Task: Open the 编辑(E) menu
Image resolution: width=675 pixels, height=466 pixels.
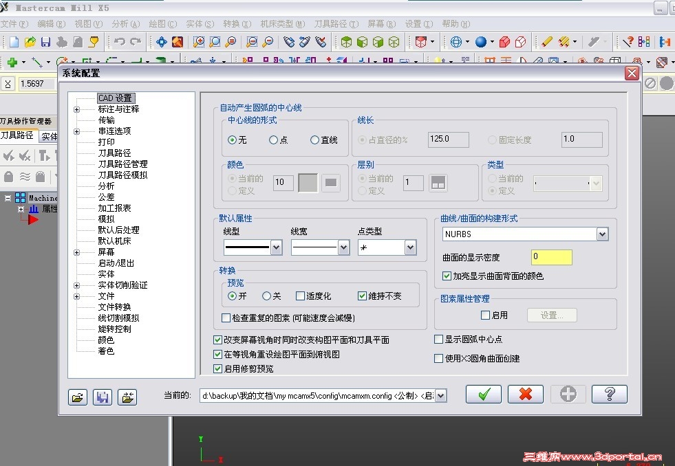Action: [51, 23]
